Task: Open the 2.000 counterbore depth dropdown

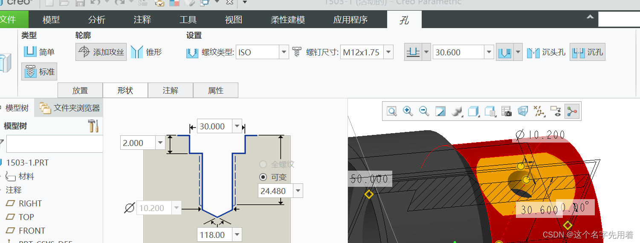Action: [x=160, y=143]
